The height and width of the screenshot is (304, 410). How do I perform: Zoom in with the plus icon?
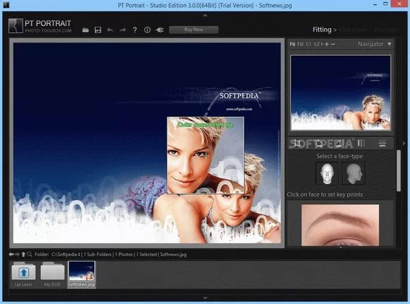coord(327,45)
